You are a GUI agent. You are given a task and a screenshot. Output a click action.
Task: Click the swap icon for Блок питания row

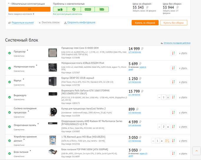[173, 153]
